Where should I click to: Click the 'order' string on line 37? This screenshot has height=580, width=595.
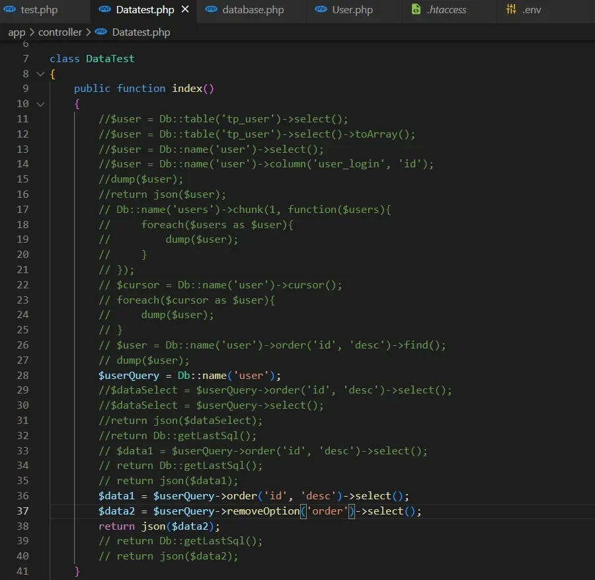pos(327,511)
